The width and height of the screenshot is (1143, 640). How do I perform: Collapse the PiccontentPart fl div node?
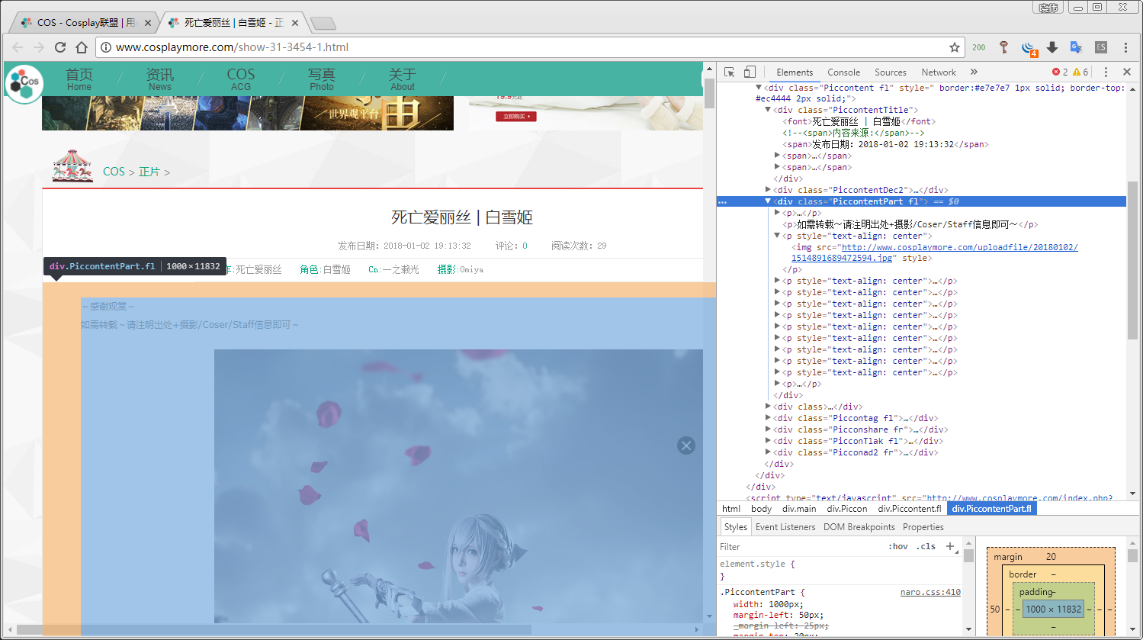pyautogui.click(x=768, y=201)
